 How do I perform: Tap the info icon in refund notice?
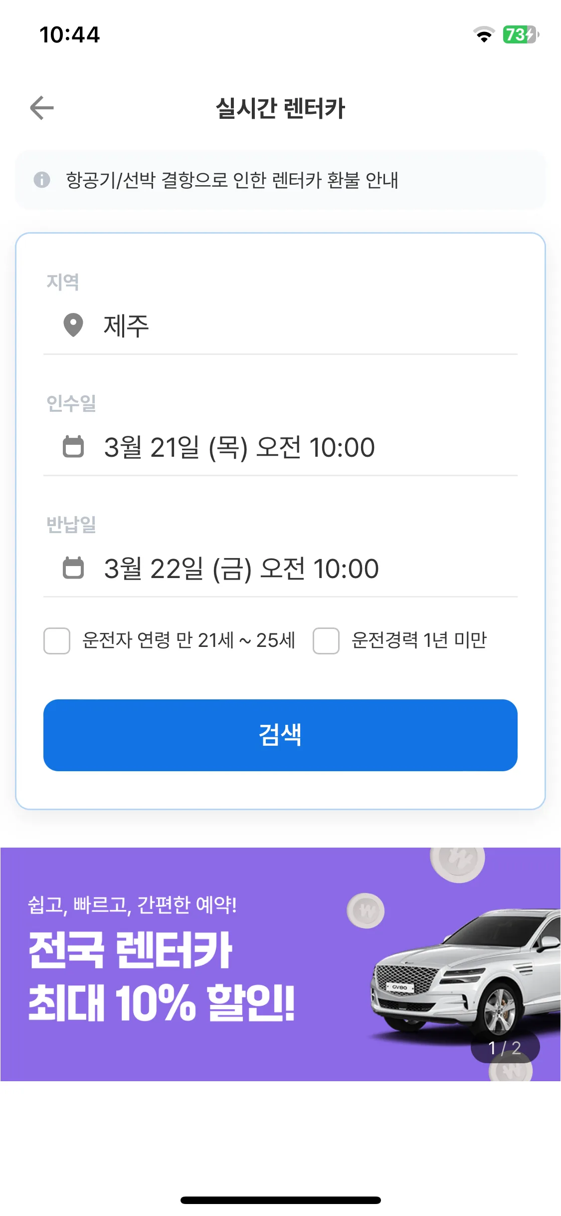pos(42,180)
